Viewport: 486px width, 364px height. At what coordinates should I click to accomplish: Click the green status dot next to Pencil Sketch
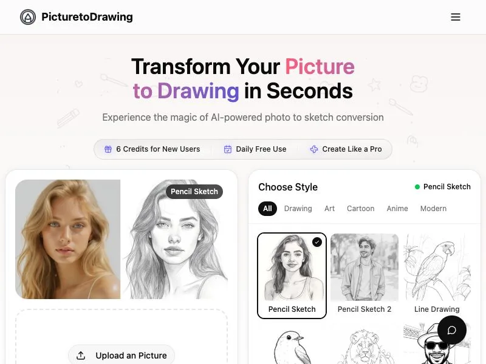click(x=417, y=187)
